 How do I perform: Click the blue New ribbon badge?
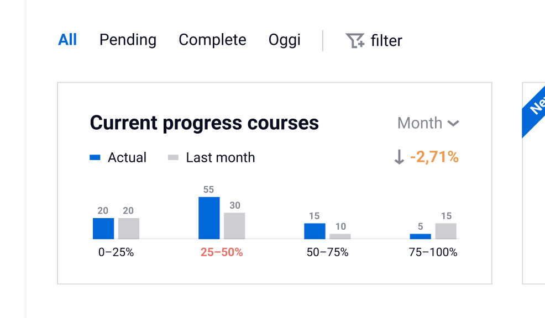pos(535,108)
